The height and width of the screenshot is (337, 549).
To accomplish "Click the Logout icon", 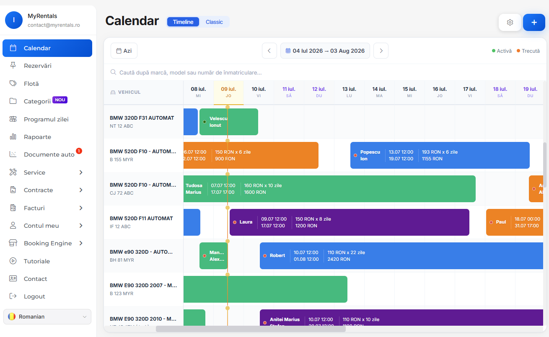I will pos(13,296).
